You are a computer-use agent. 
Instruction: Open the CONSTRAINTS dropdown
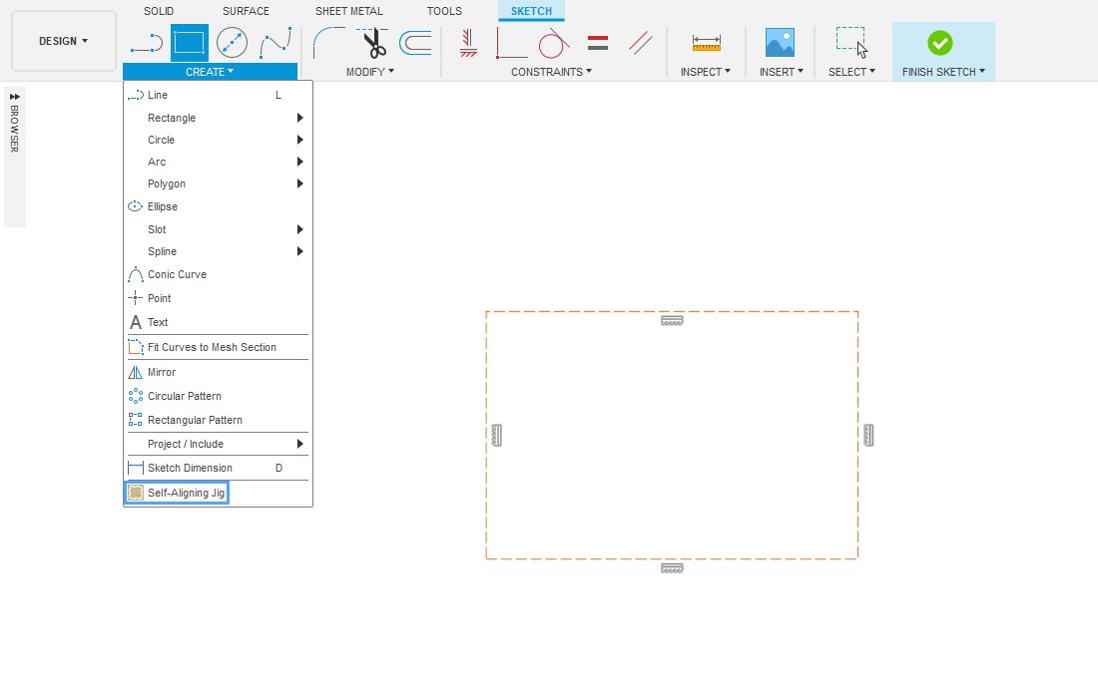tap(551, 72)
